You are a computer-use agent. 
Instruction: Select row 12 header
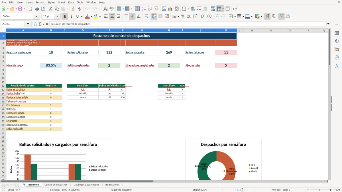3,86
